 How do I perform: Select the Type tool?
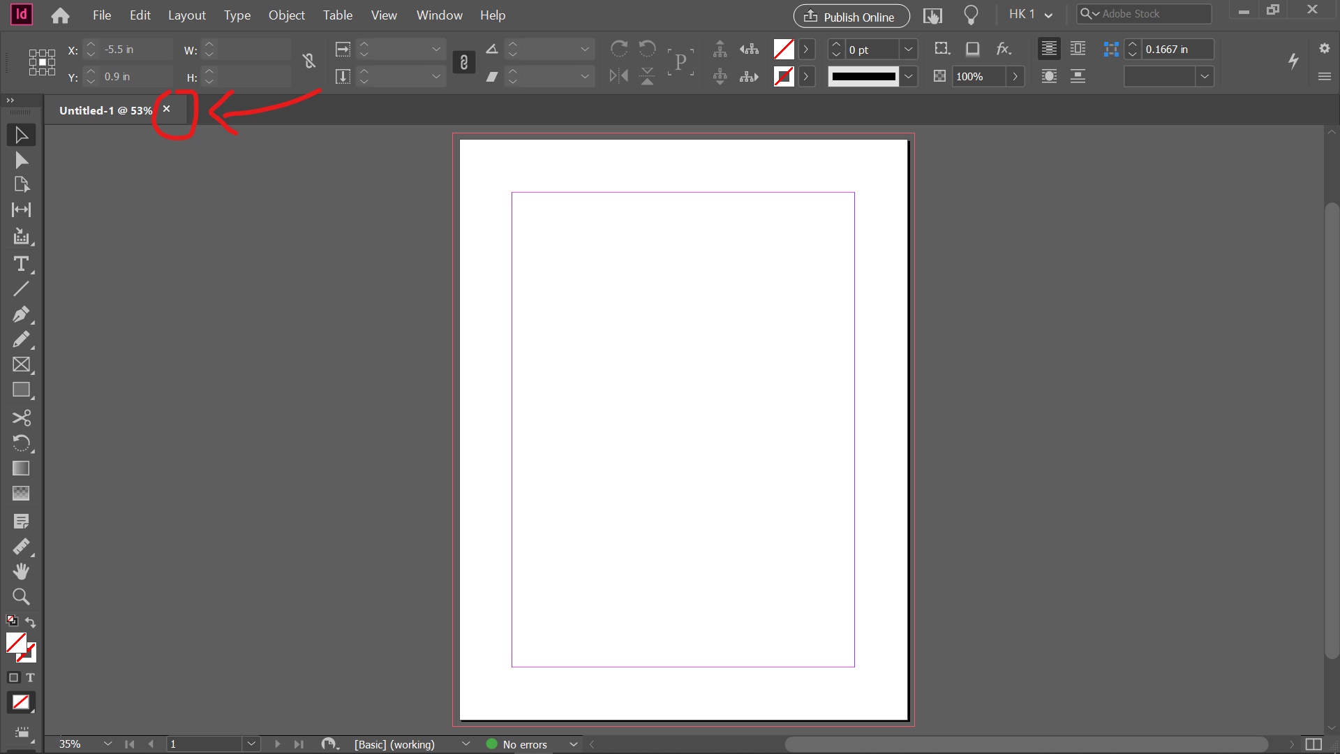[x=21, y=264]
